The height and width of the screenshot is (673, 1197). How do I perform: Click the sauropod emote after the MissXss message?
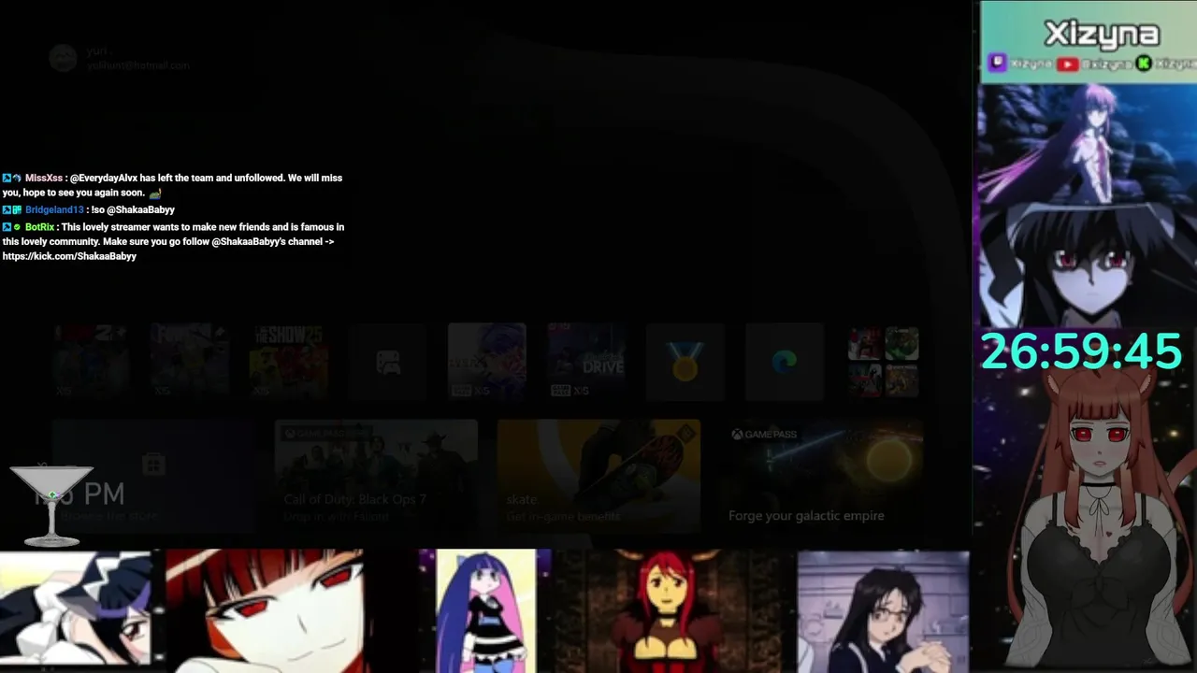click(154, 193)
